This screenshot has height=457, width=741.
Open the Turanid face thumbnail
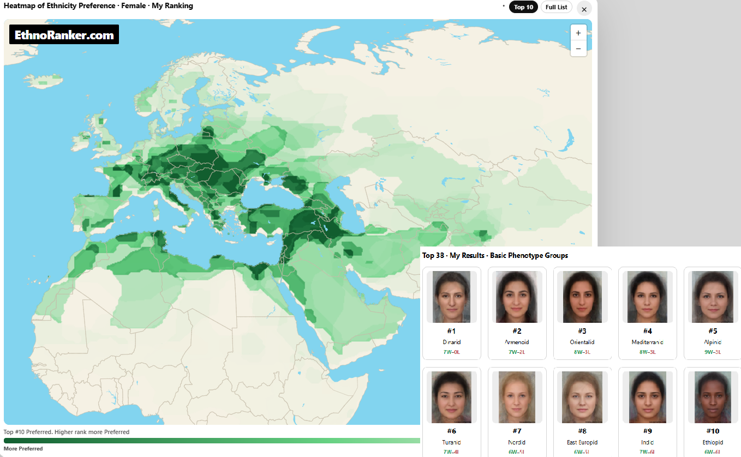coord(451,398)
